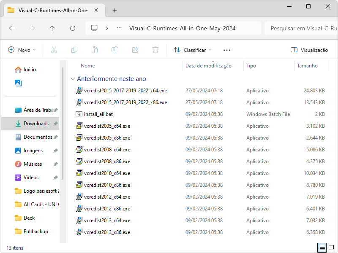Switch to the large thumbnails view button

[x=331, y=248]
